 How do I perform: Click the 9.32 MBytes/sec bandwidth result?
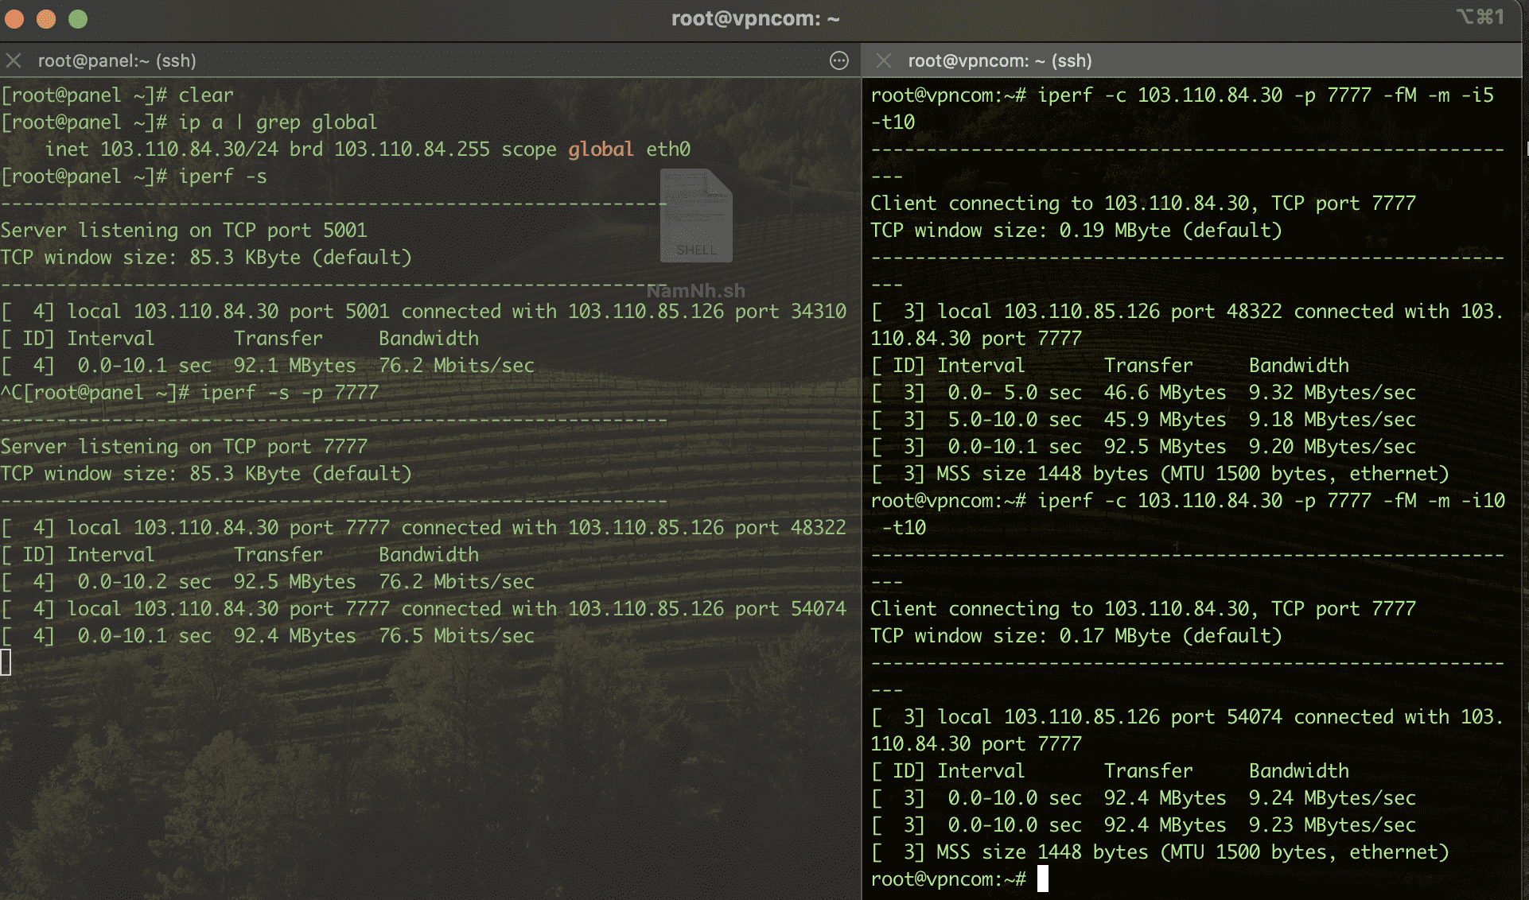tap(1332, 393)
